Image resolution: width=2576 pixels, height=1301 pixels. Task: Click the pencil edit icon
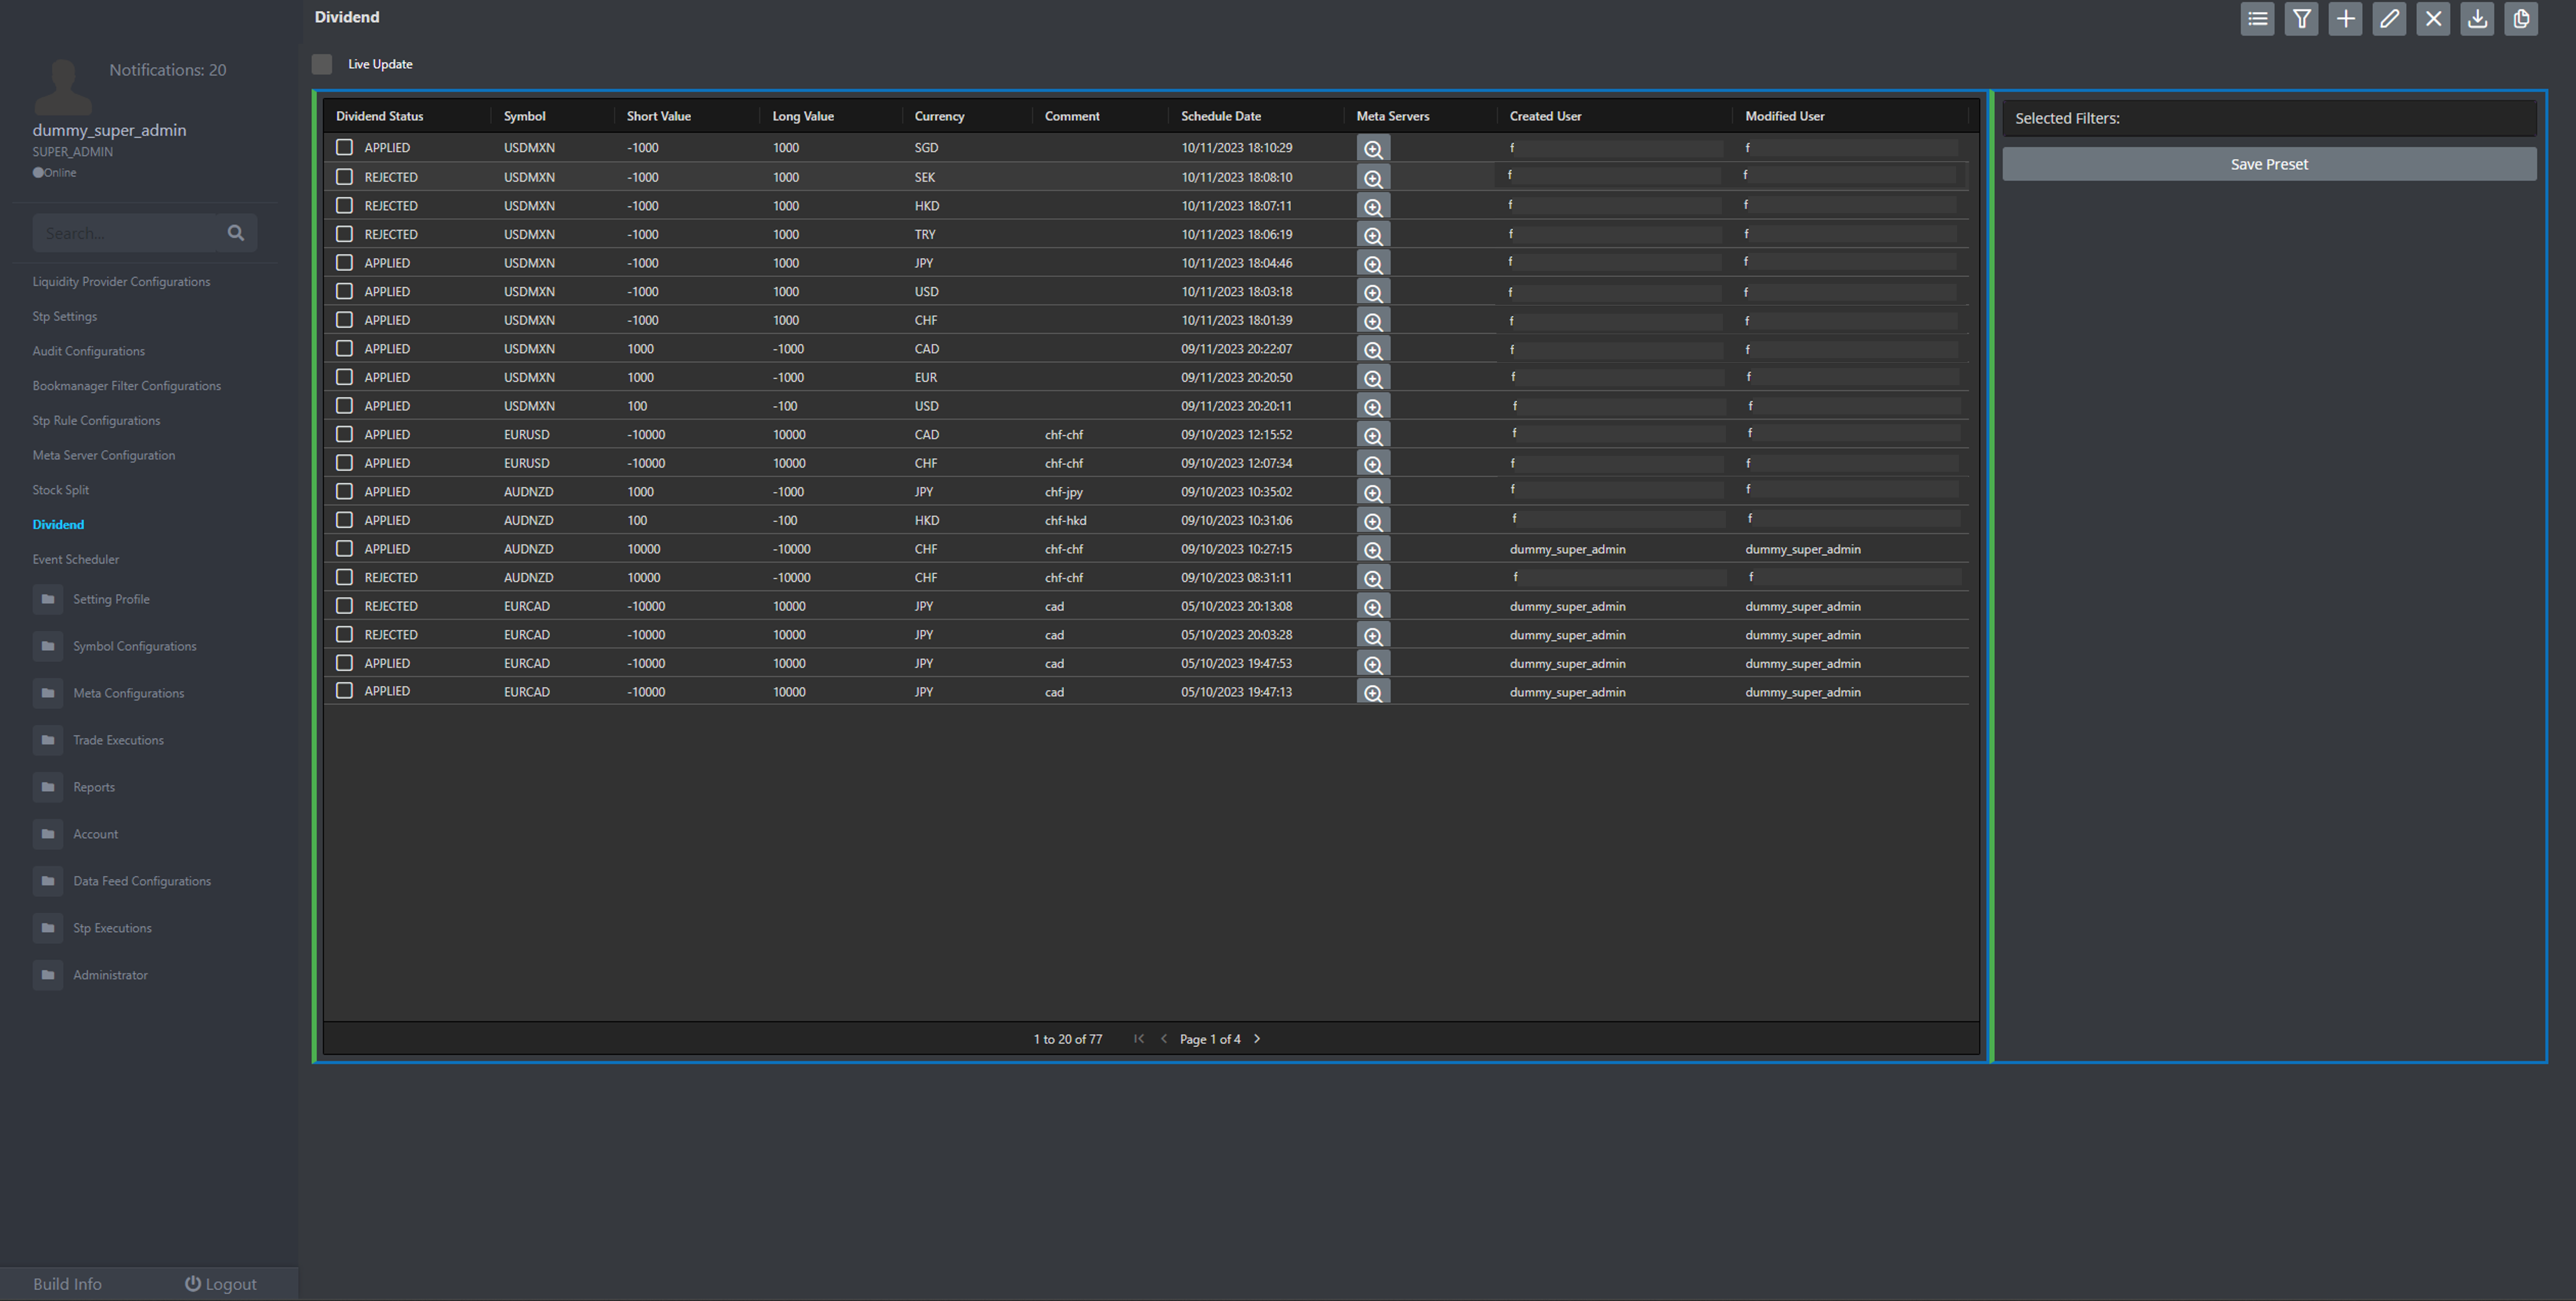coord(2389,19)
